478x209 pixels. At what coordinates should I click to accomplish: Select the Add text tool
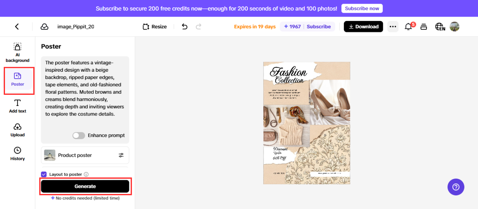(18, 106)
